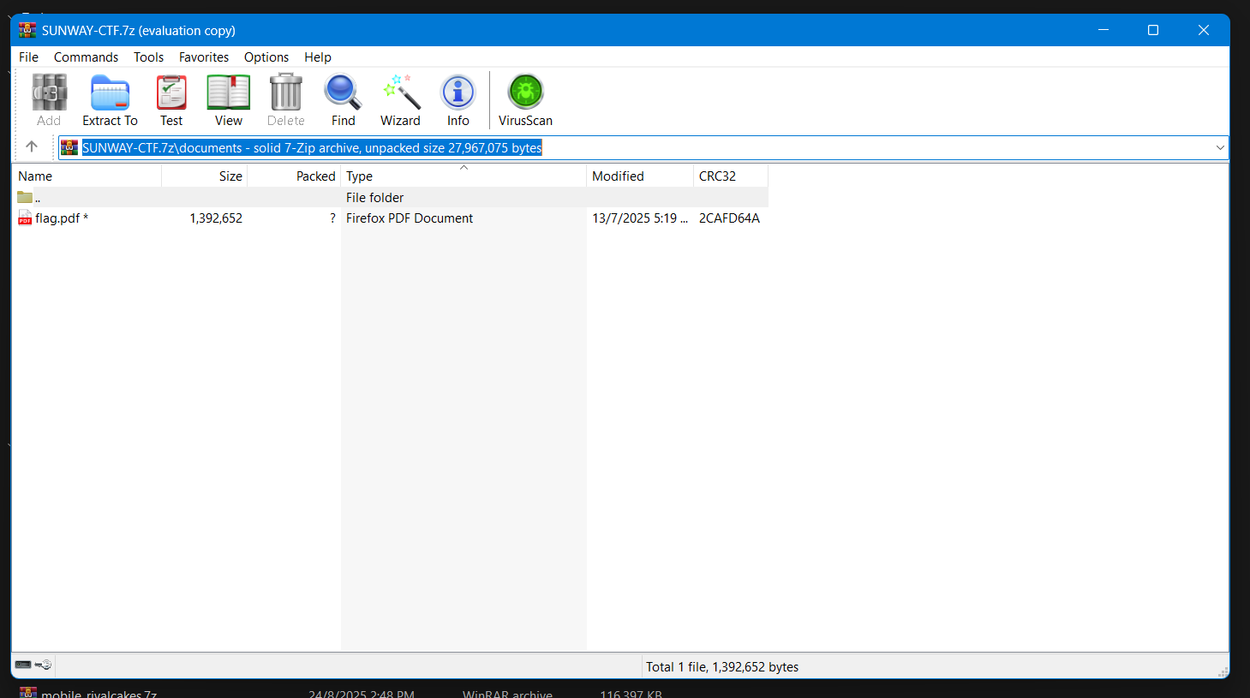
Task: Launch the Wizard wand tool
Action: click(401, 92)
